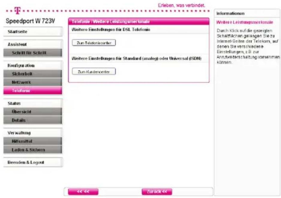Show the Details status page
The width and height of the screenshot is (281, 198).
[x=33, y=120]
